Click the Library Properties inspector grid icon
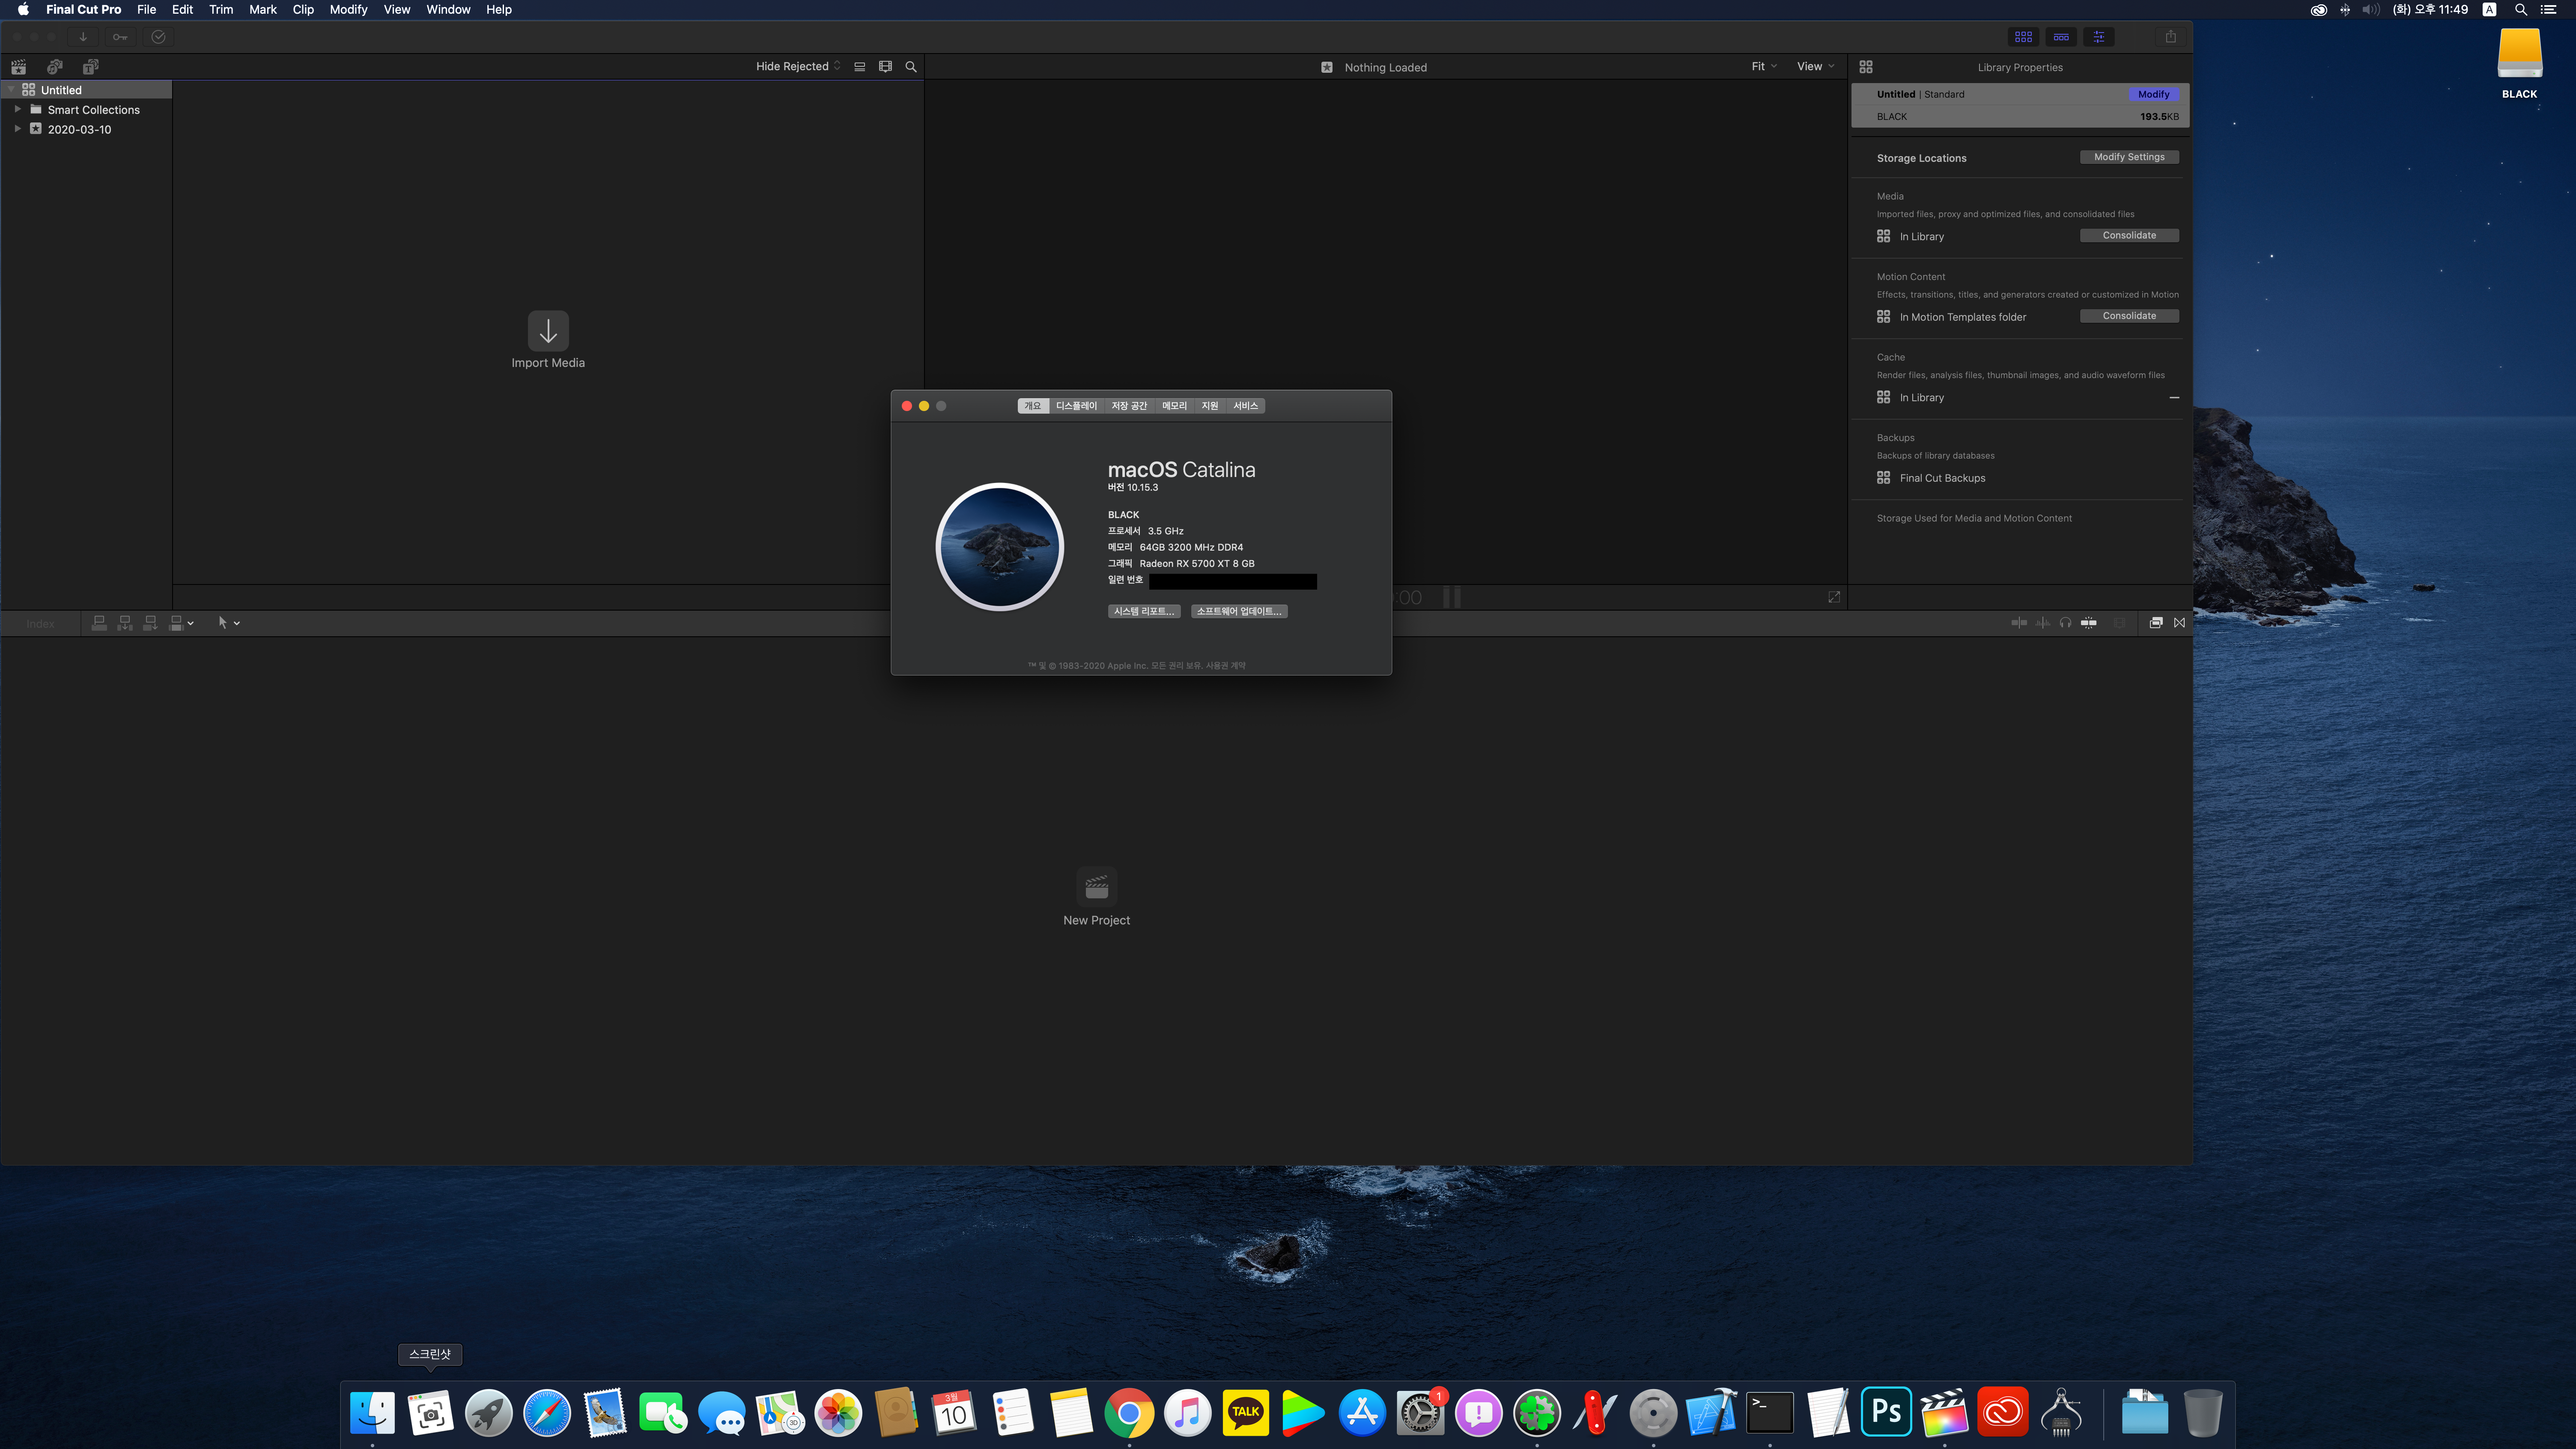2576x1449 pixels. point(1866,67)
